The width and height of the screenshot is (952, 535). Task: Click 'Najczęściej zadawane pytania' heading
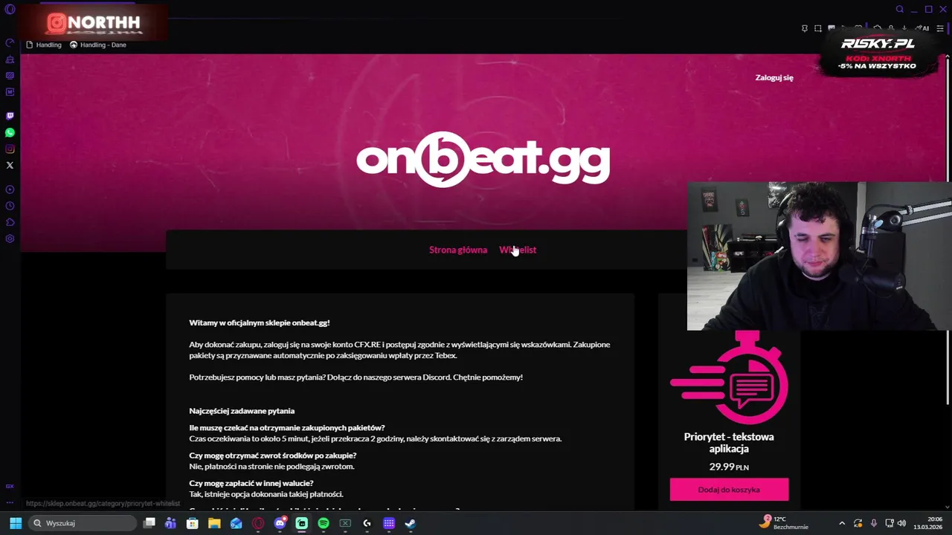(x=242, y=410)
